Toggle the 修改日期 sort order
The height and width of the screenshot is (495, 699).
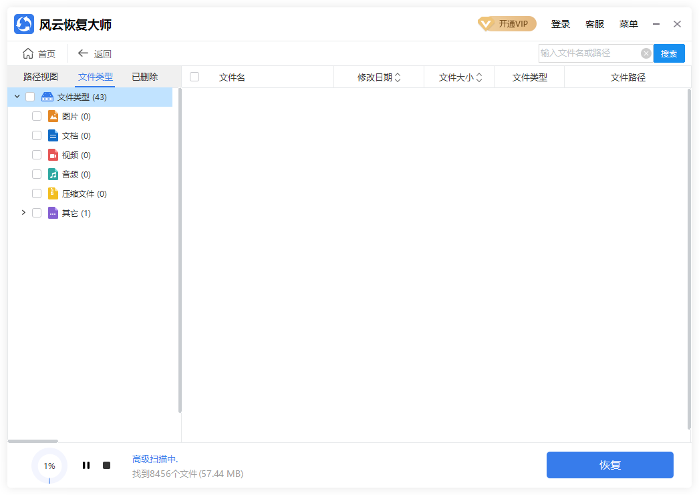tap(398, 77)
